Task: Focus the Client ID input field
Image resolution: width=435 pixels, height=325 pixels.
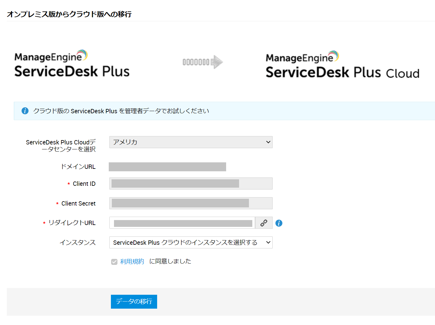Action: coord(191,184)
